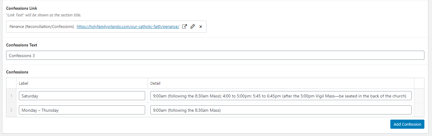Click the Confessions Text field heading
432x136 pixels.
[x=22, y=45]
